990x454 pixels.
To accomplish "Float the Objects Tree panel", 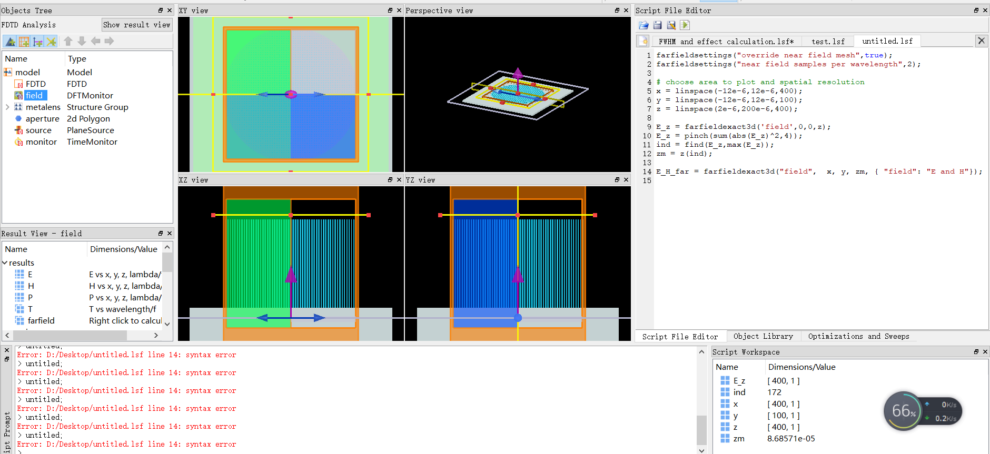I will click(161, 11).
